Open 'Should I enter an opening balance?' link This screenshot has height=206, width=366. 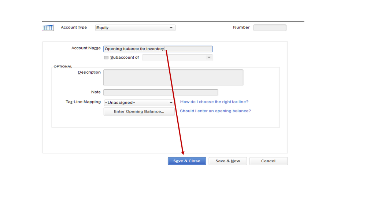click(215, 111)
